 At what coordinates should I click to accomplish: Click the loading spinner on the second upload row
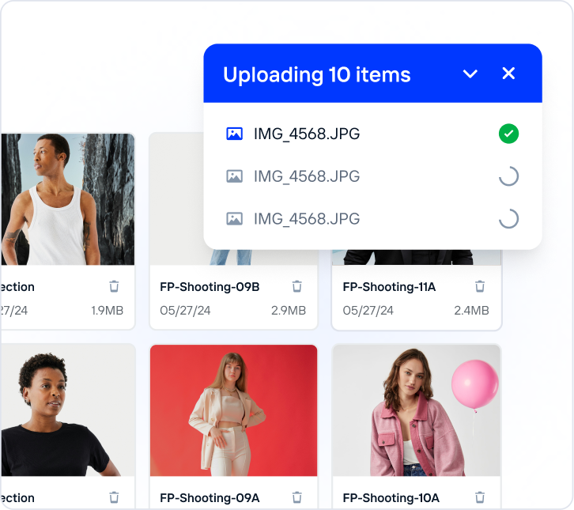pos(508,176)
